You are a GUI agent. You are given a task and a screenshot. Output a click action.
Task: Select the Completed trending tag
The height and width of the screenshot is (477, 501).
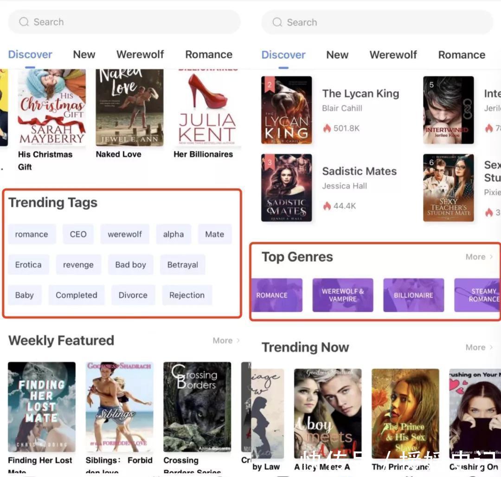pos(77,295)
